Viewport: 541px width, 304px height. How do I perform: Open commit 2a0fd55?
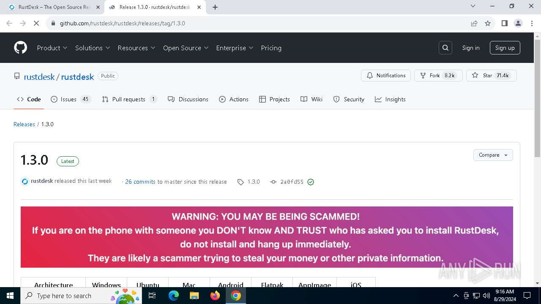pyautogui.click(x=292, y=182)
